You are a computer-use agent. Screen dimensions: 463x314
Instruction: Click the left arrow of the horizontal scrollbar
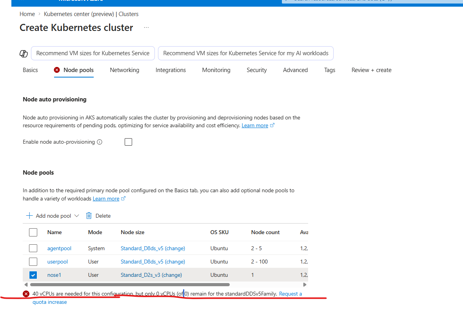tap(26, 285)
